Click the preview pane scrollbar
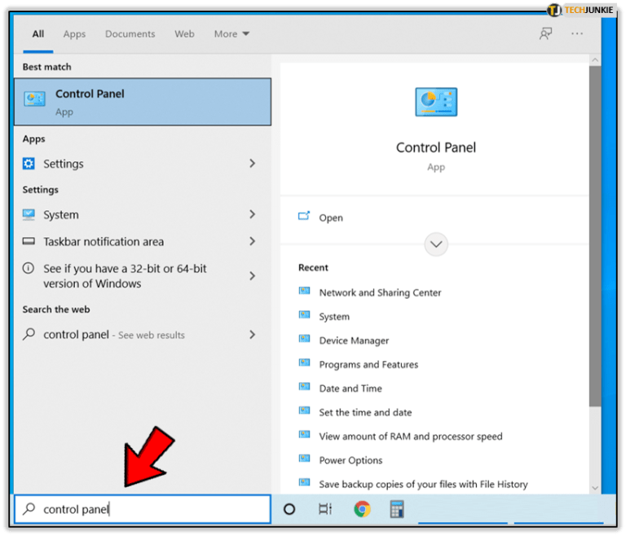The height and width of the screenshot is (536, 626). (x=595, y=236)
